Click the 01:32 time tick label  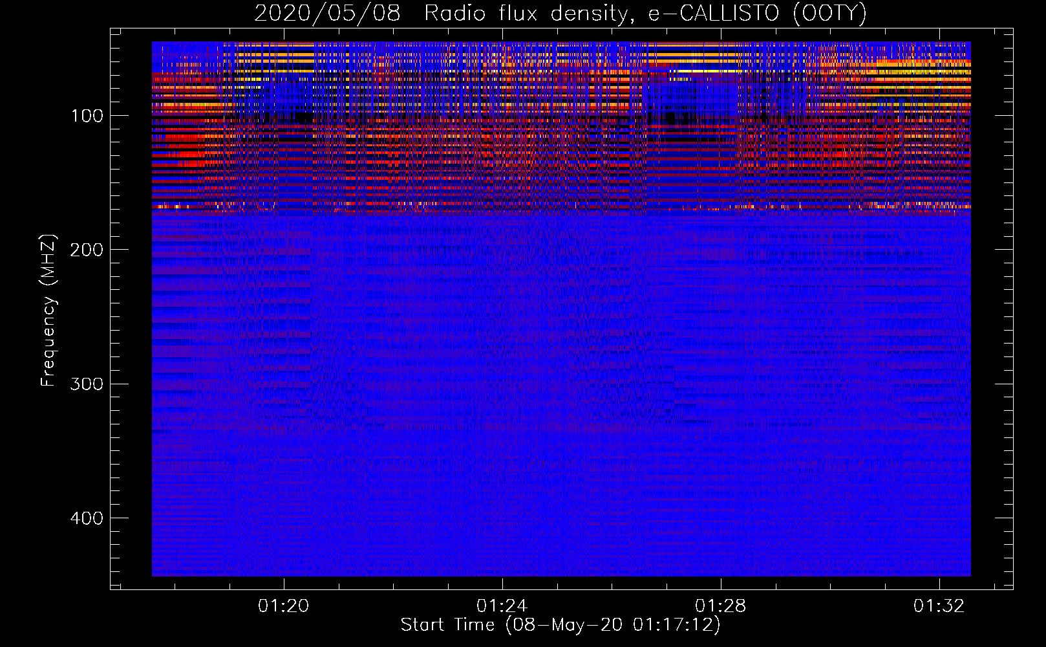pyautogui.click(x=939, y=606)
